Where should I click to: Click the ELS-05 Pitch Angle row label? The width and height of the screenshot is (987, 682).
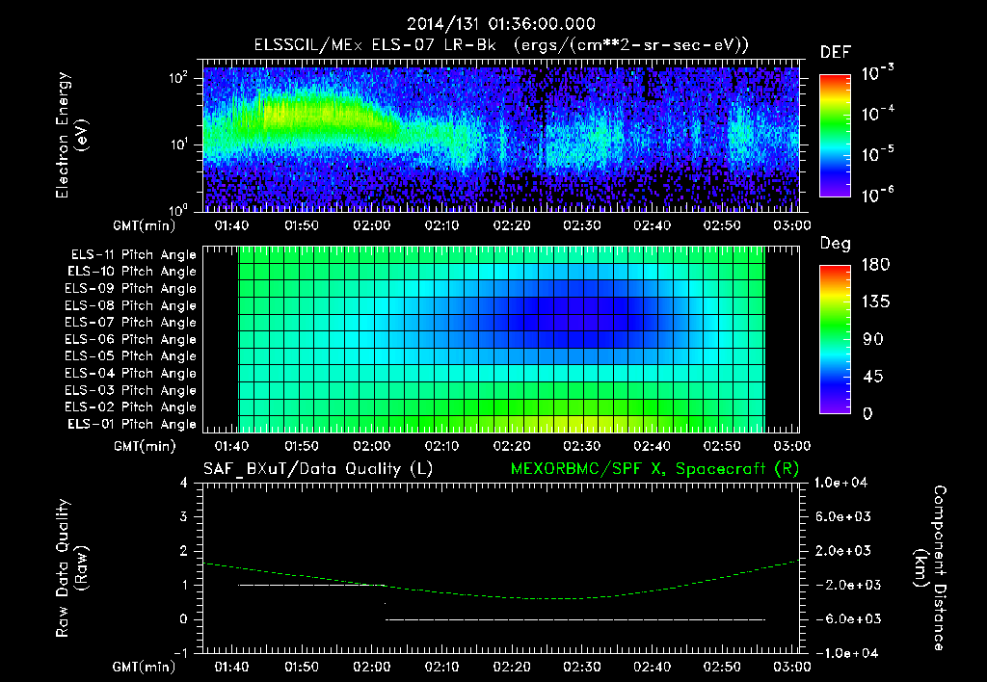(131, 356)
